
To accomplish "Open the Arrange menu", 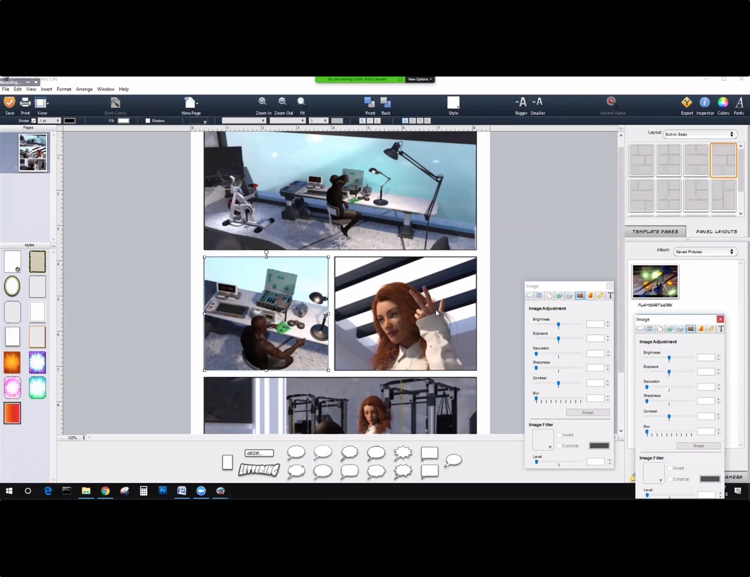I will [84, 89].
